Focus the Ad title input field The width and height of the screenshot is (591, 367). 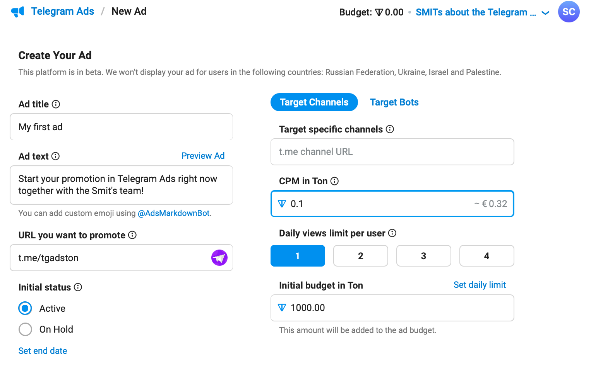click(x=121, y=127)
